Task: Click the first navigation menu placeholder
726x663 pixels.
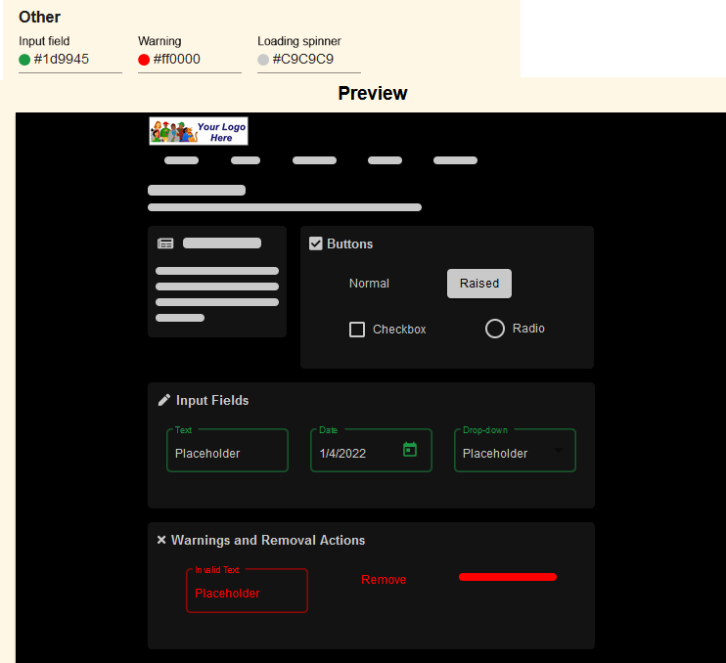Action: (x=181, y=160)
